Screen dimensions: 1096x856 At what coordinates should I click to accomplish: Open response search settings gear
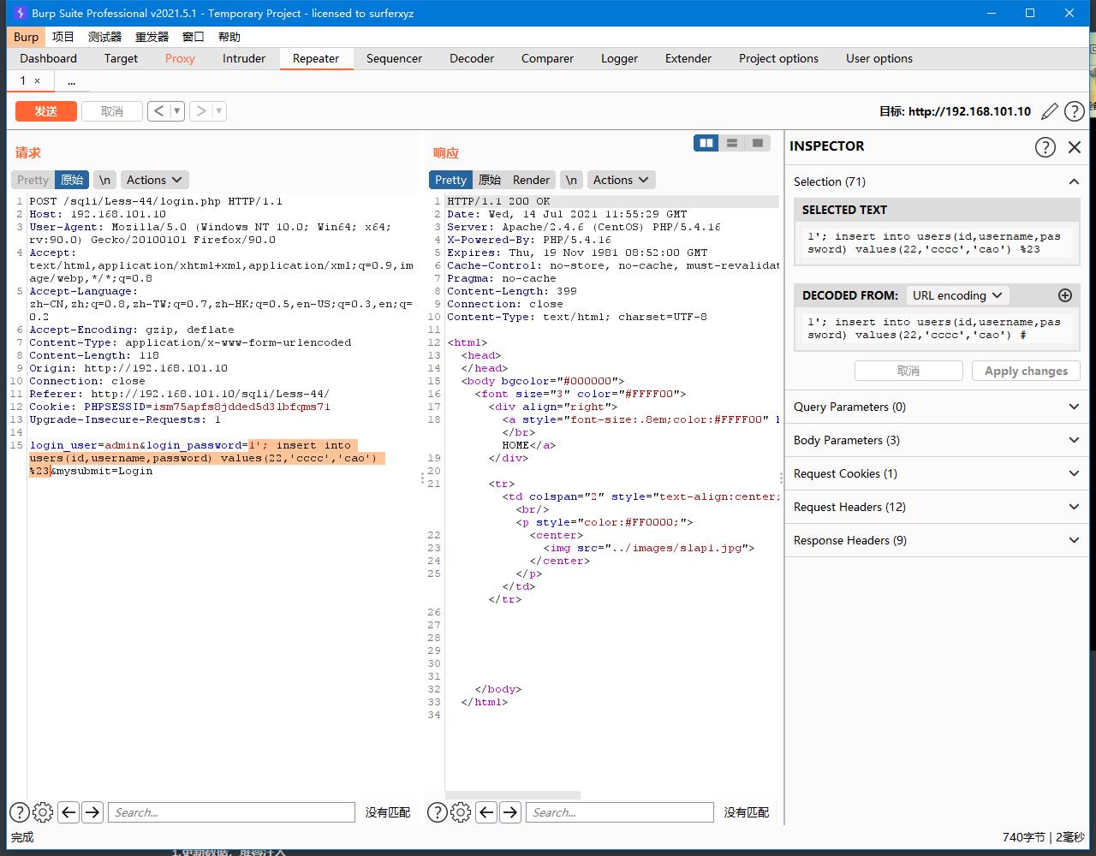click(461, 812)
